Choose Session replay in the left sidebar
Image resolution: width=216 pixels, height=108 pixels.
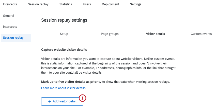click(16, 38)
